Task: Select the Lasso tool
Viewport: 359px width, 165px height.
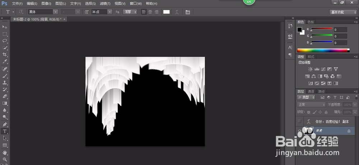Action: coord(5,41)
